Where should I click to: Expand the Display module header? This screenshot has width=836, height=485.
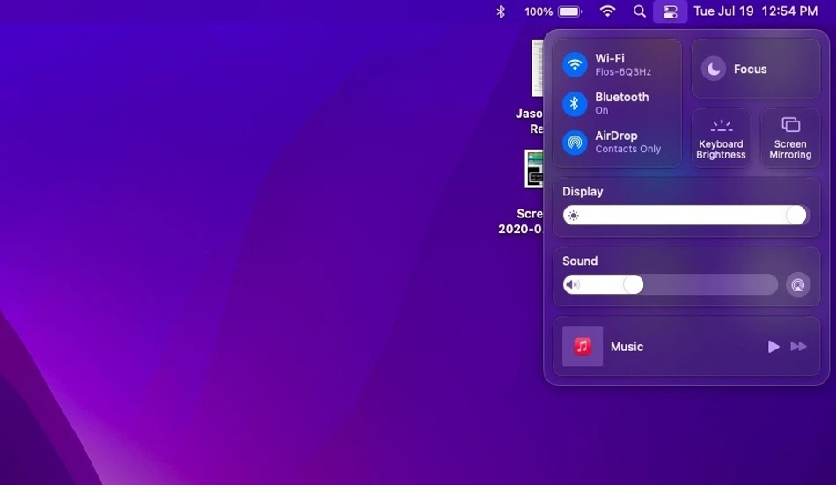[583, 192]
